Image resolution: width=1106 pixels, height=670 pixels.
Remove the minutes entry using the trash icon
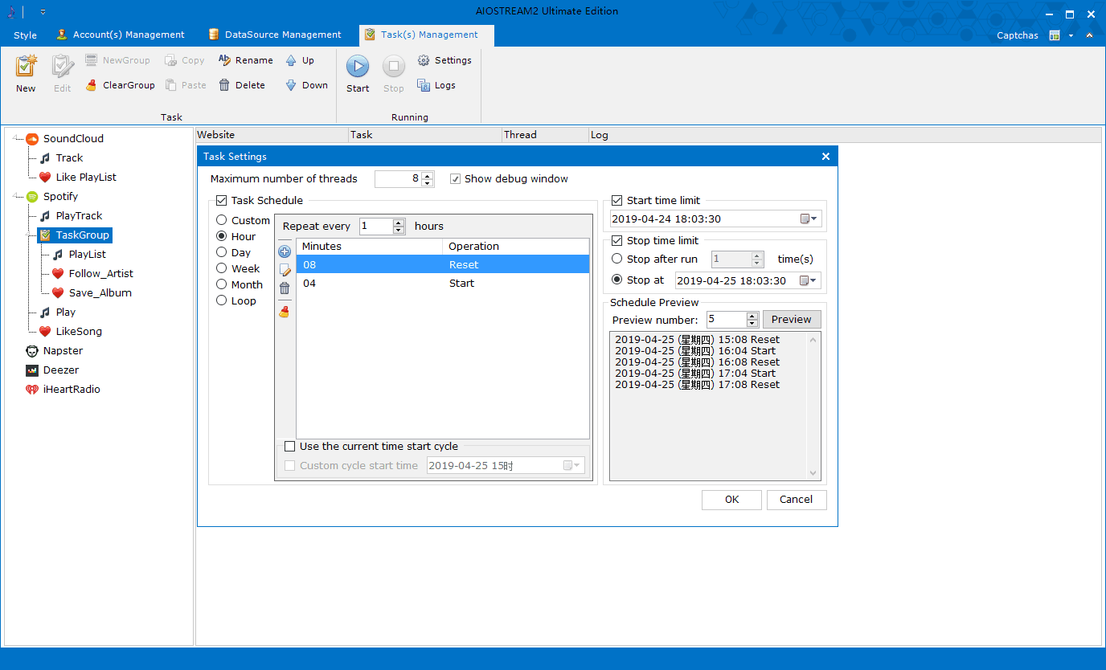[x=285, y=288]
